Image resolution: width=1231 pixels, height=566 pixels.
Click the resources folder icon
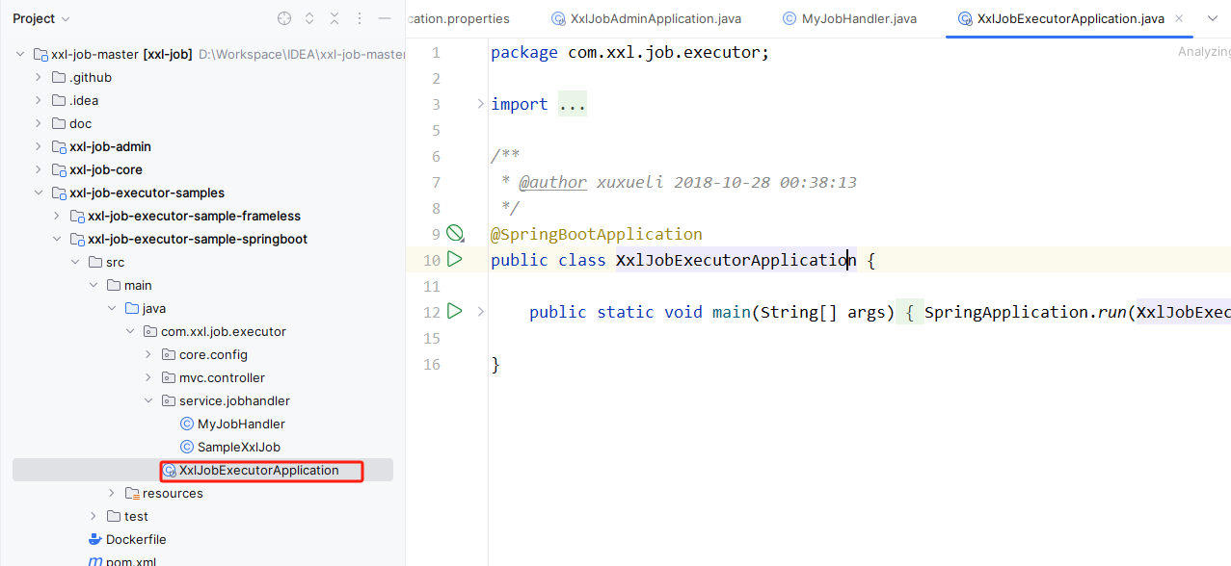(132, 493)
